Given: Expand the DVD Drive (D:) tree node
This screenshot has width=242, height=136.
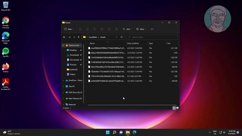Looking at the screenshot, I should (x=63, y=92).
